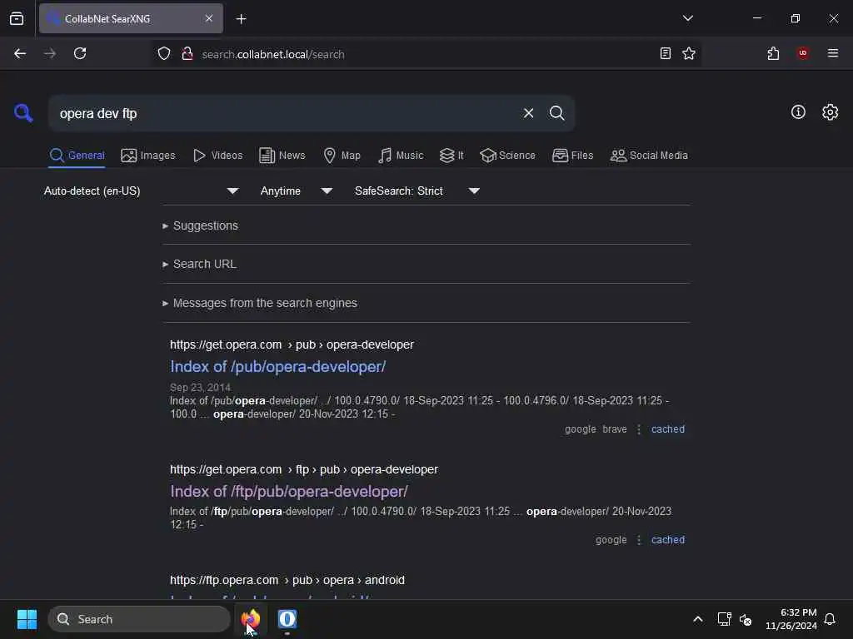The height and width of the screenshot is (639, 853).
Task: Switch to the Videos category tab
Action: click(x=217, y=156)
